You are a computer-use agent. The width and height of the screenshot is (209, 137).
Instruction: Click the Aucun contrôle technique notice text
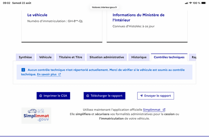103,72
